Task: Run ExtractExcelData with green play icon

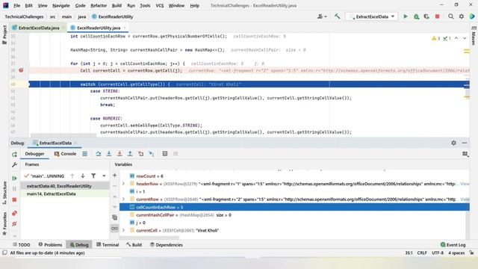Action: (x=406, y=16)
